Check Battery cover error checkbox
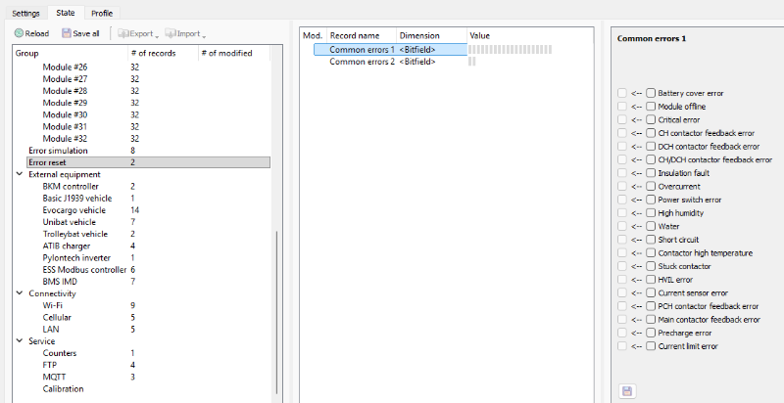Viewport: 784px width, 403px height. [651, 93]
